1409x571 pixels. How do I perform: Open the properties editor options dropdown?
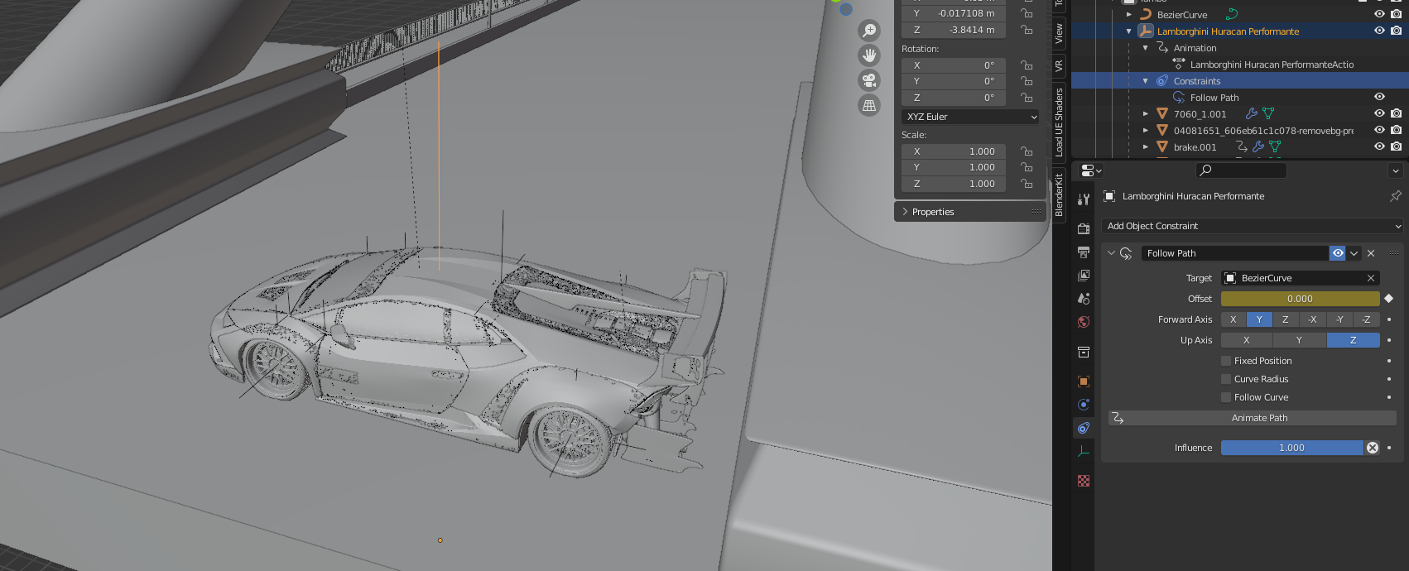[x=1395, y=170]
